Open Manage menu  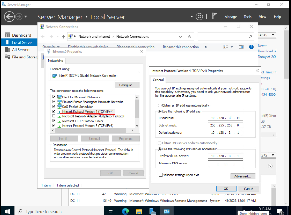click(231, 17)
